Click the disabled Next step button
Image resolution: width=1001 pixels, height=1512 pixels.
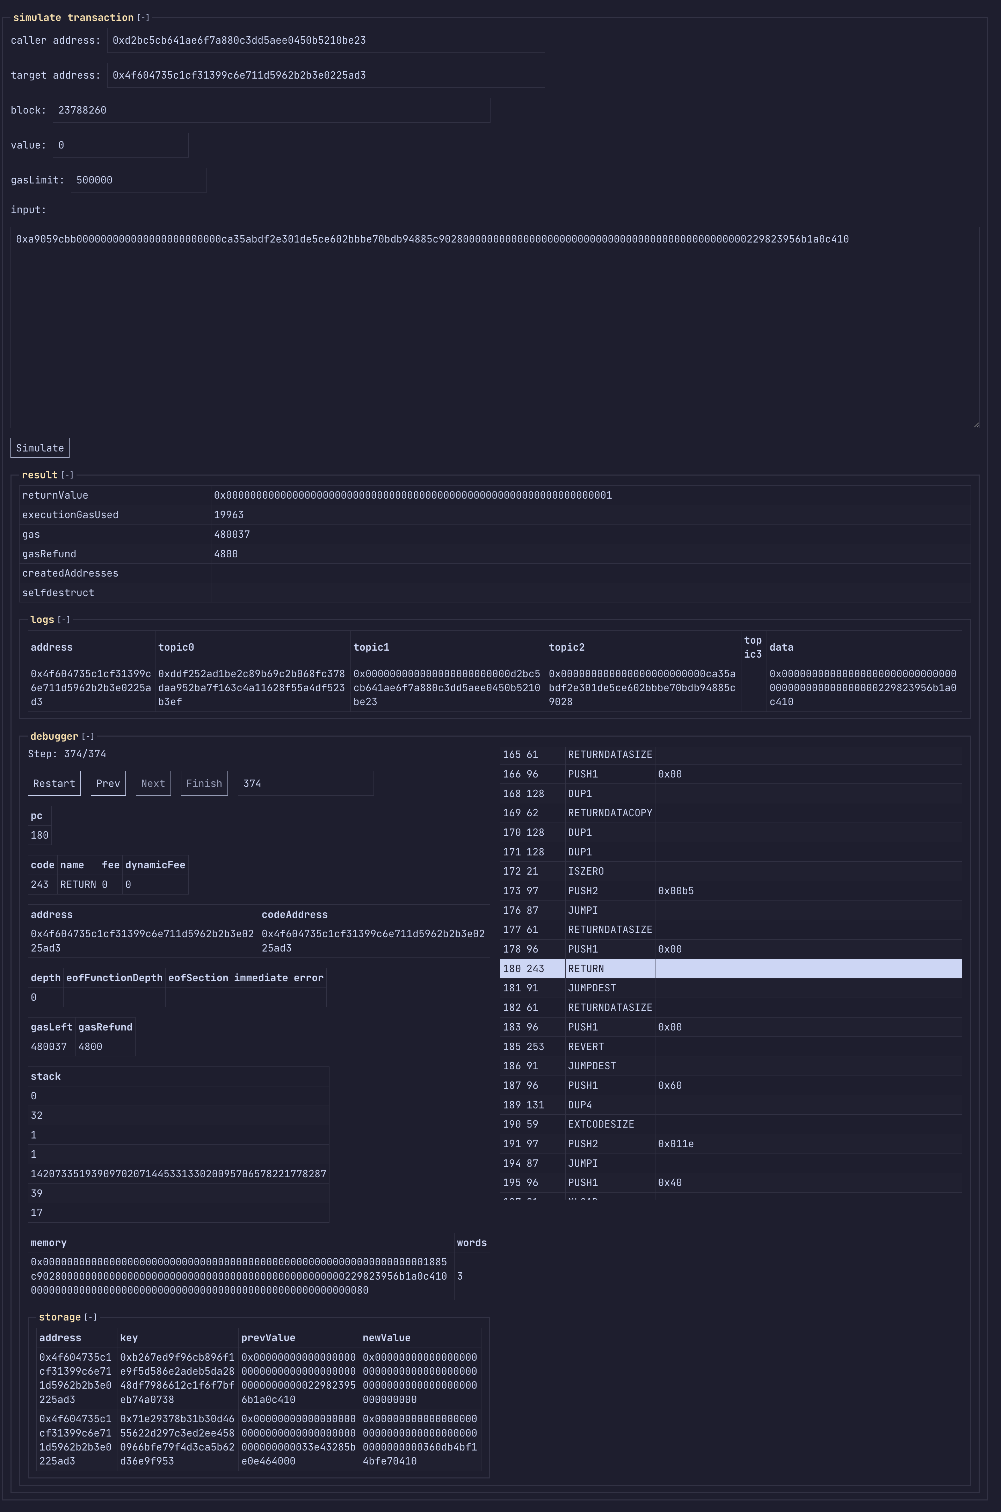[x=153, y=783]
